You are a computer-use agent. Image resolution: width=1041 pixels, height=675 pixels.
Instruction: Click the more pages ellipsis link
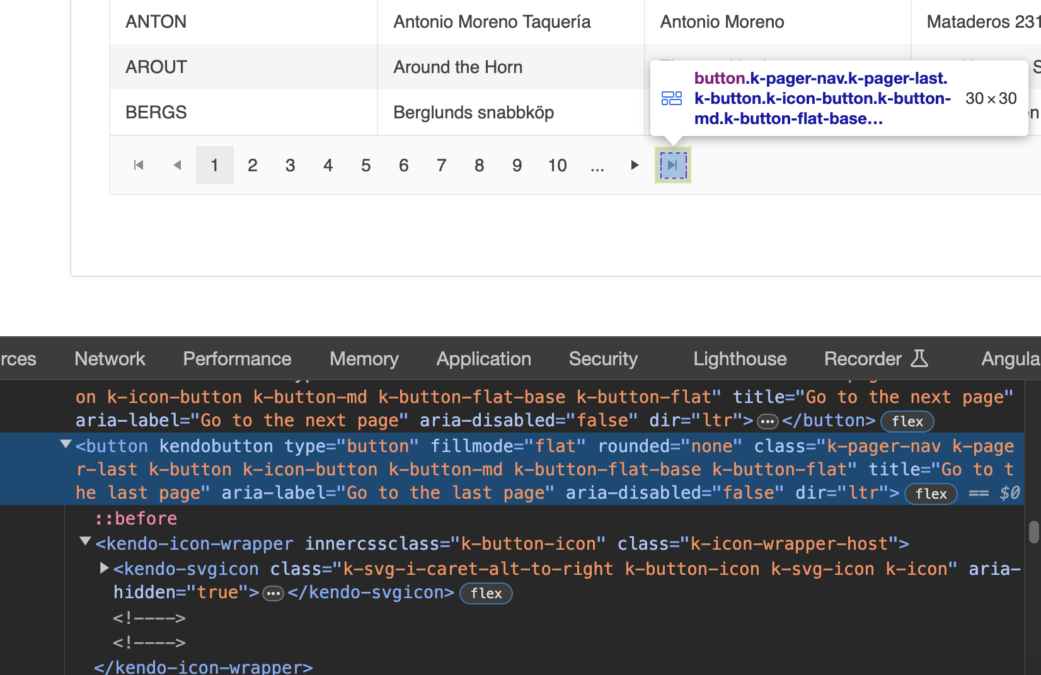click(x=597, y=165)
